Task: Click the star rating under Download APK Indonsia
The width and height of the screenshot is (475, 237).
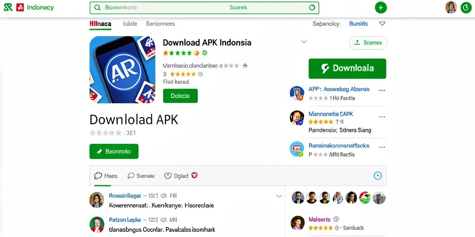Action: 181,53
